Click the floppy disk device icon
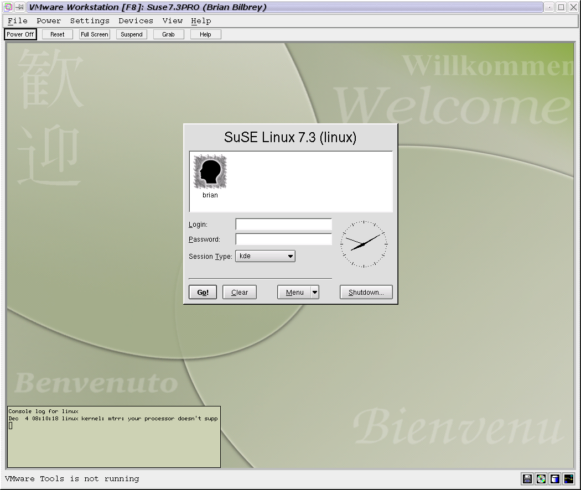 click(x=527, y=479)
